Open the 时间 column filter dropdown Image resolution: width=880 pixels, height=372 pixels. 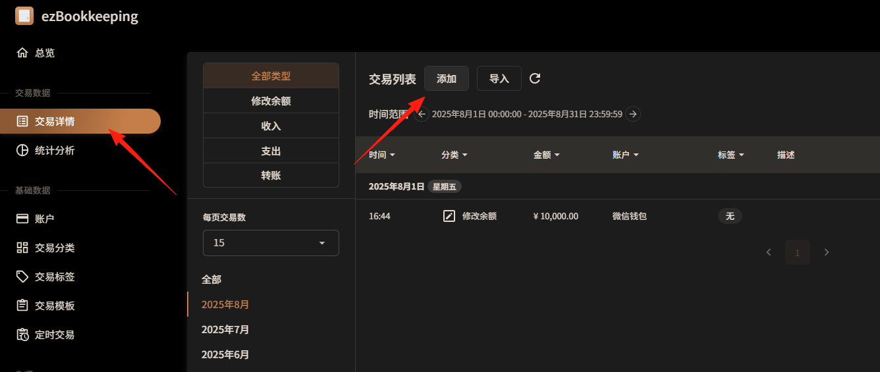(x=382, y=155)
